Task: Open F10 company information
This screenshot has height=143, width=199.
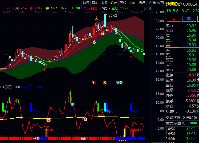Action: 132,3
